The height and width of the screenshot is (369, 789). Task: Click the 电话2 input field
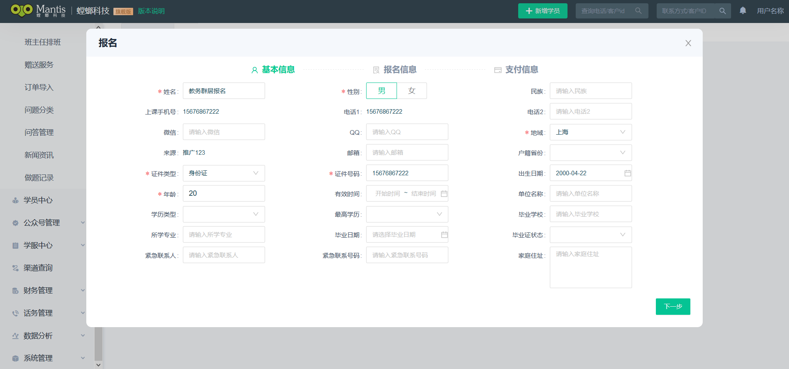coord(591,111)
